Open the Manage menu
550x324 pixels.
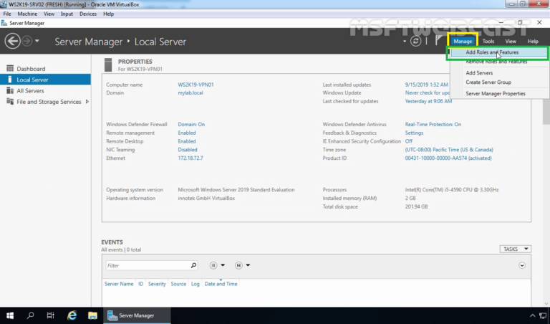(463, 41)
